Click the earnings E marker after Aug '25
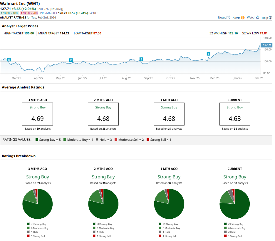The image size is (275, 241). (x=141, y=59)
